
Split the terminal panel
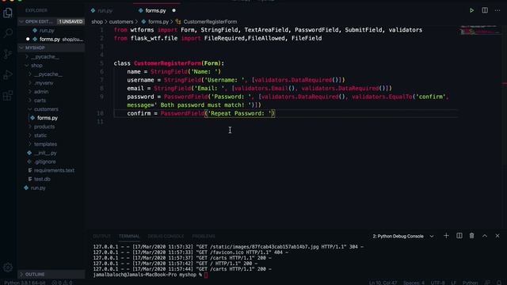459,236
